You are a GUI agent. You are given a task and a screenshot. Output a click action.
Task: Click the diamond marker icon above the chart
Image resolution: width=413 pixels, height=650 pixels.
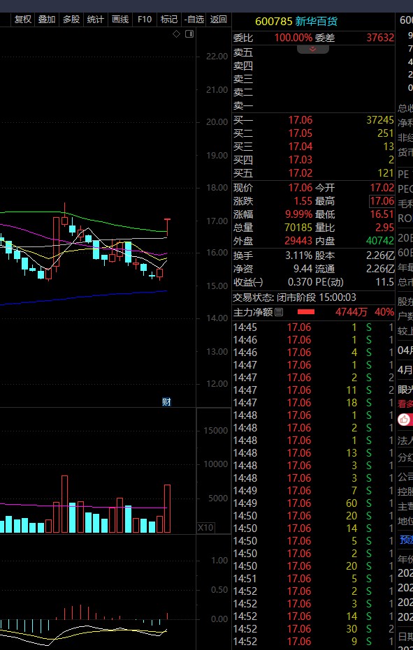[176, 34]
